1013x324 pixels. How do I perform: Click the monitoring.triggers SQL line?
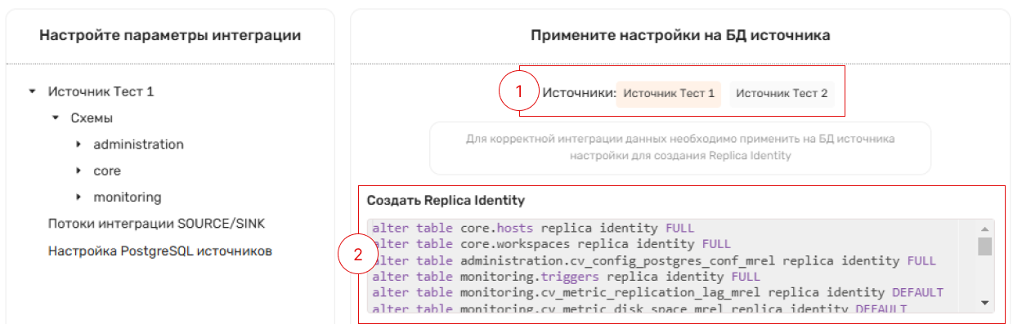click(x=566, y=277)
